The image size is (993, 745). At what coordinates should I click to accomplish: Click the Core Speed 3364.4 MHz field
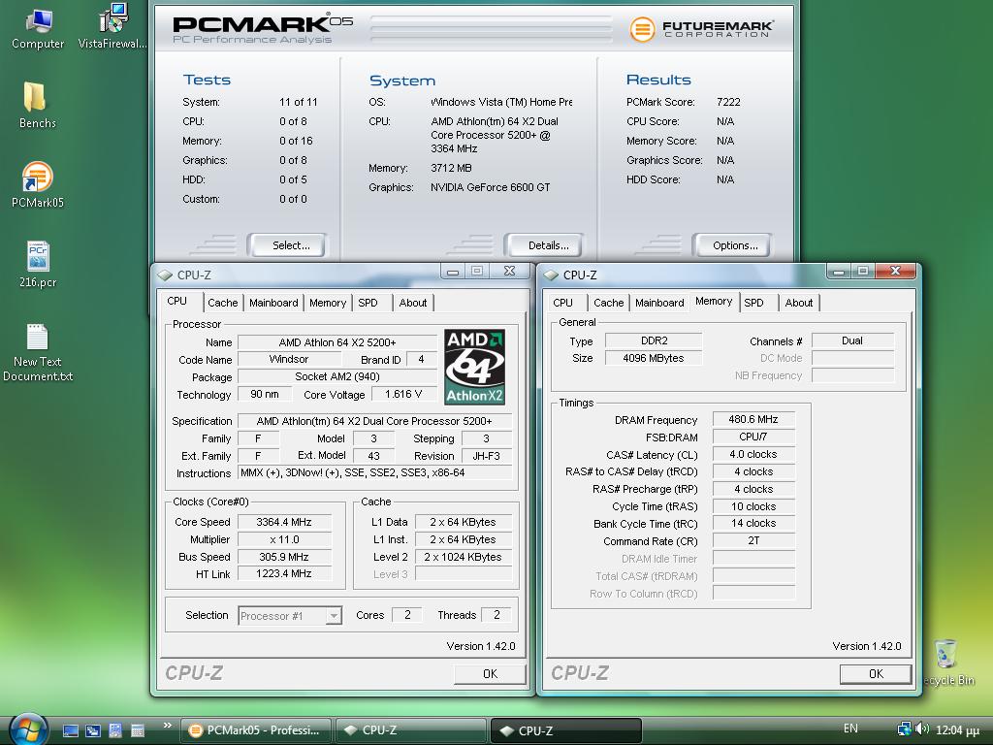(x=284, y=522)
